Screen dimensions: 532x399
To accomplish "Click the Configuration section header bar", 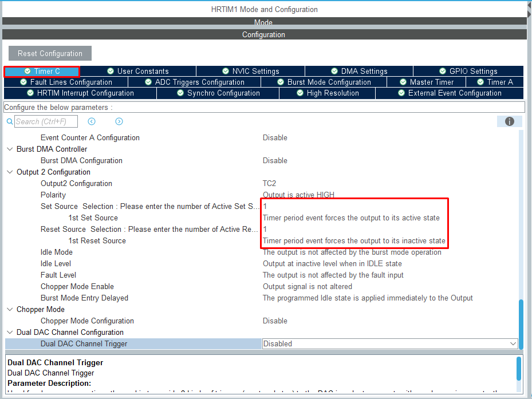I will click(x=265, y=34).
